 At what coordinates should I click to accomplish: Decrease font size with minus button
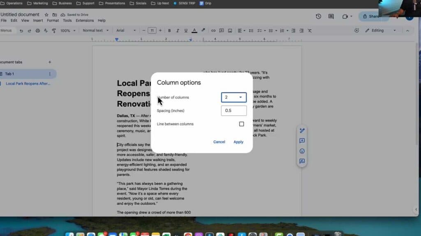[143, 30]
